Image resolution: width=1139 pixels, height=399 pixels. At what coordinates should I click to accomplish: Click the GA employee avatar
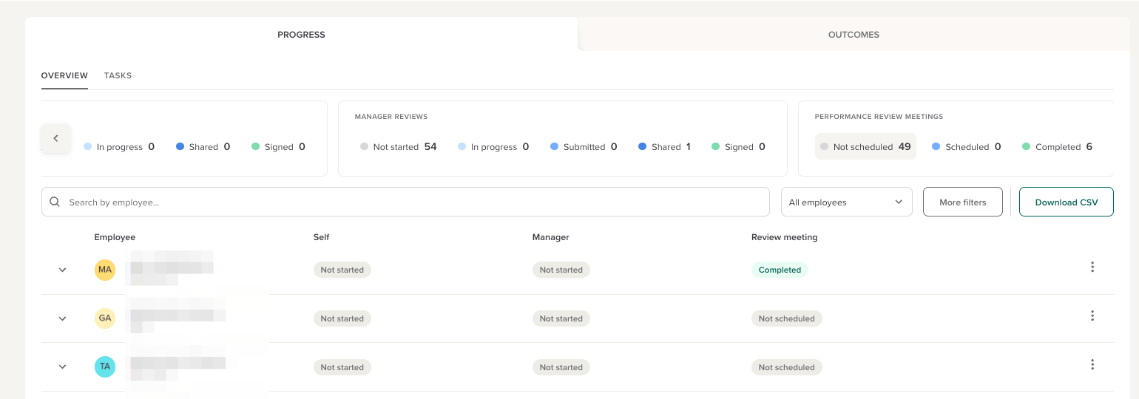(x=105, y=318)
